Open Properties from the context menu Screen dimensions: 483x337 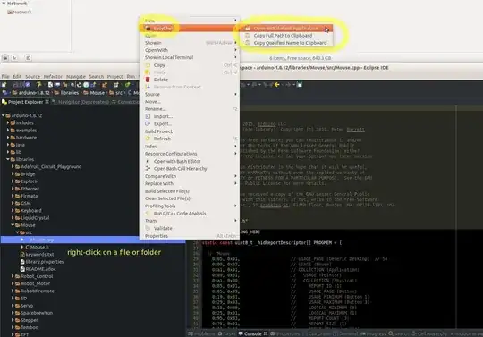tap(190, 236)
